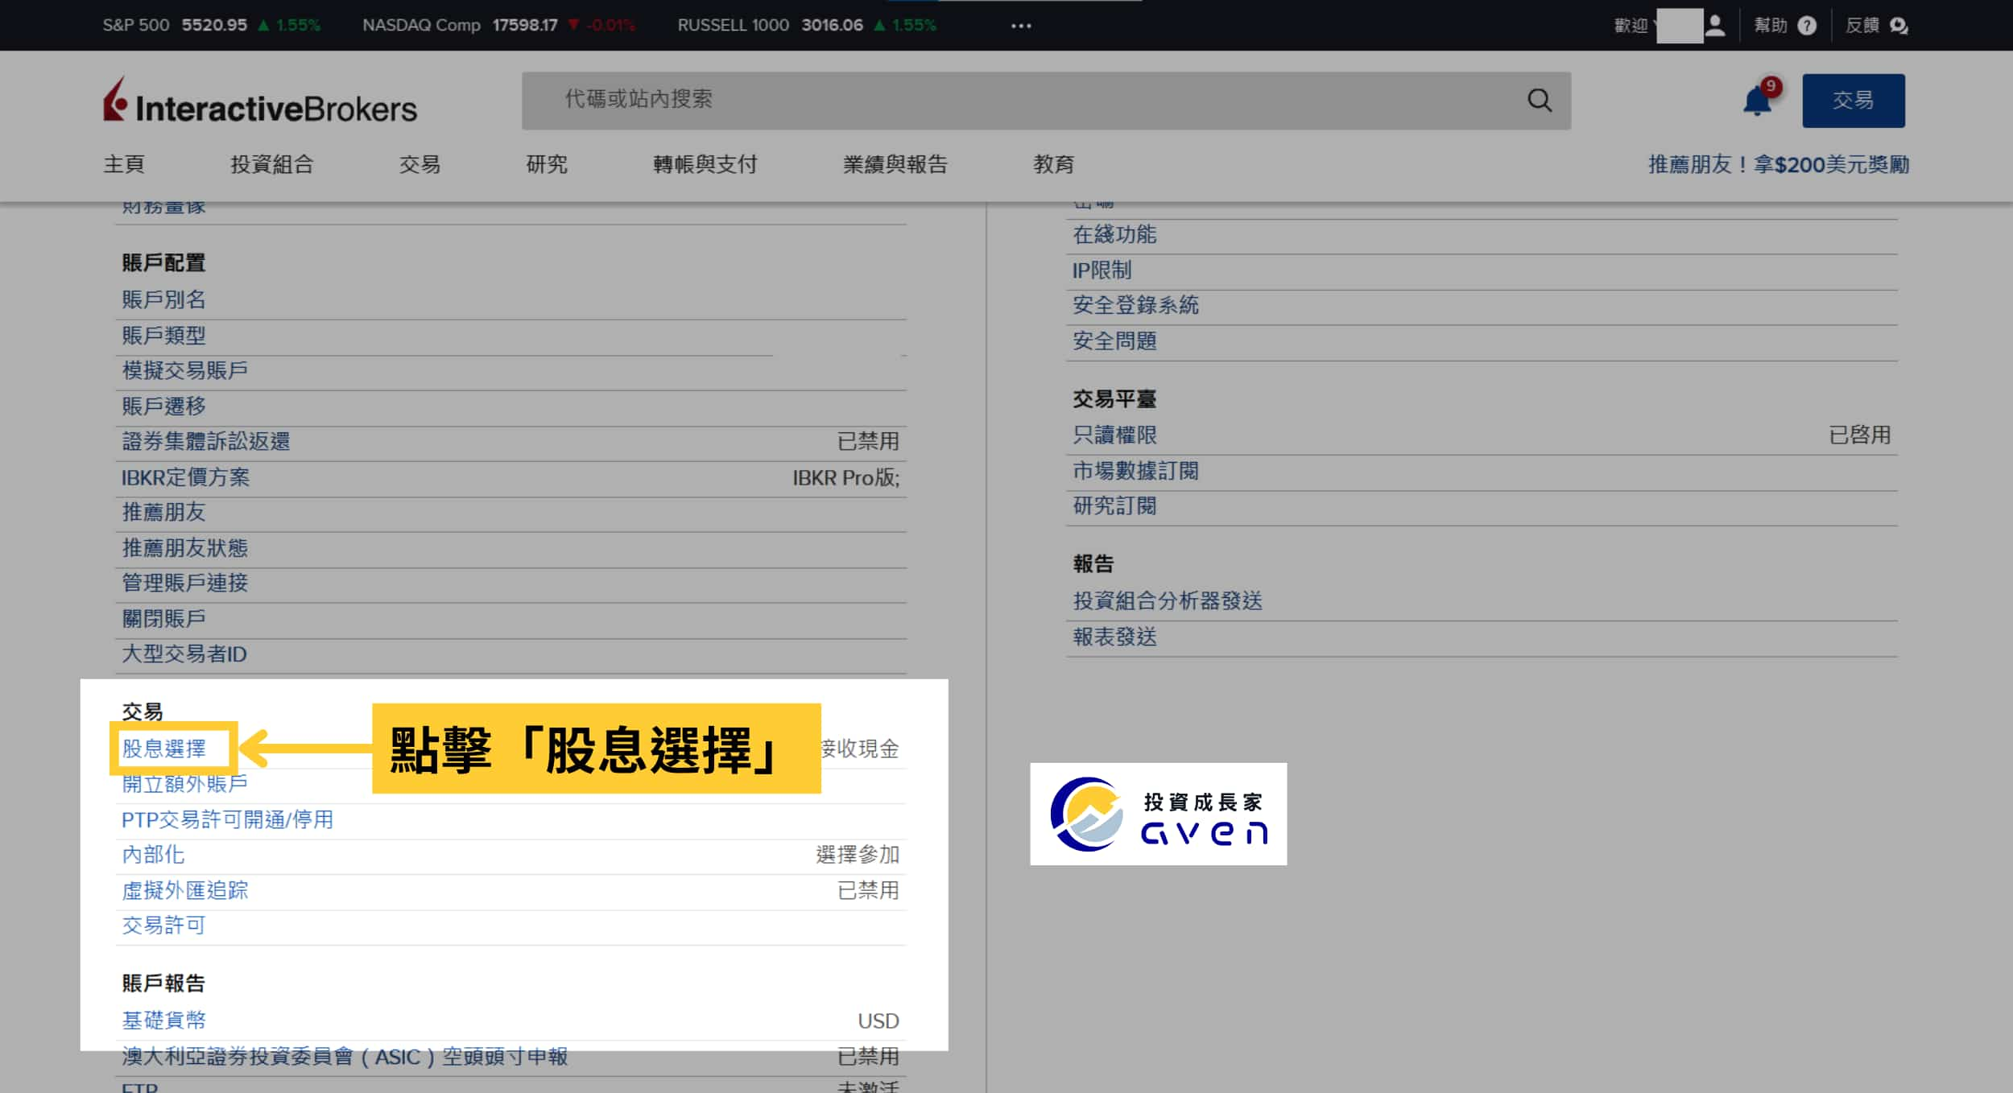Open 虛擬外匯追踪 setting
The height and width of the screenshot is (1093, 2013).
184,890
